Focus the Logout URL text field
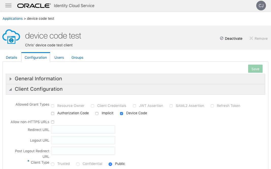Viewport: 271px width, 169px height. [83, 140]
